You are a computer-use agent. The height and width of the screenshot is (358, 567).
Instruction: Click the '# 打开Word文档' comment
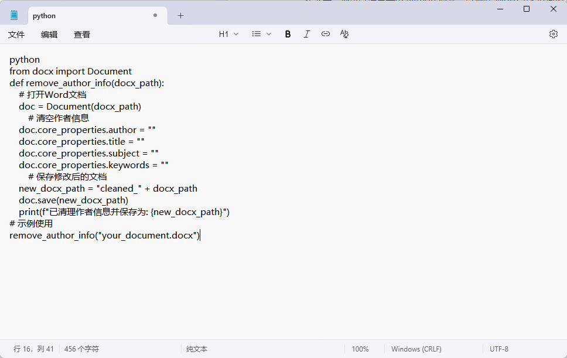pos(53,95)
